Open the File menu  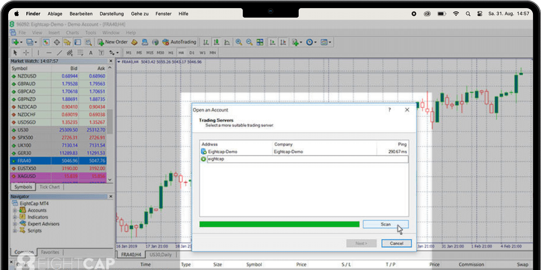click(x=22, y=32)
